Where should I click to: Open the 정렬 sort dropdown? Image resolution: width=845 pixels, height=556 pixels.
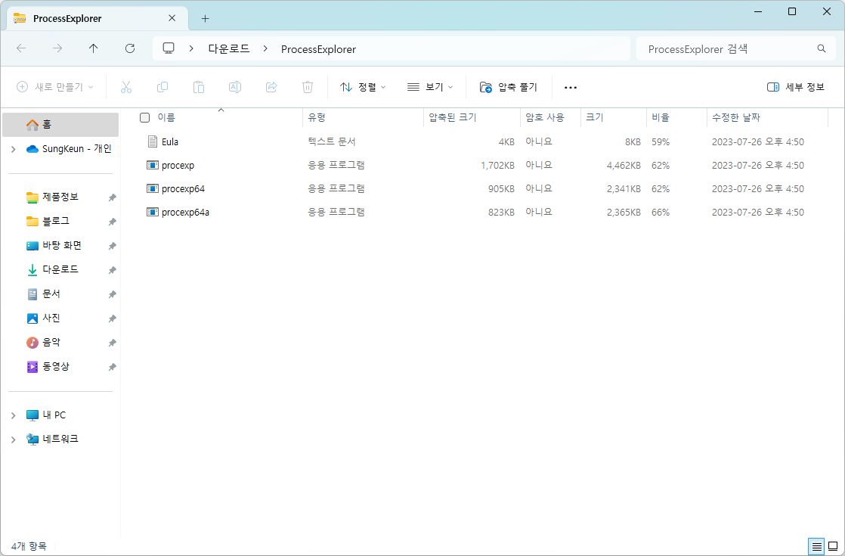coord(363,87)
